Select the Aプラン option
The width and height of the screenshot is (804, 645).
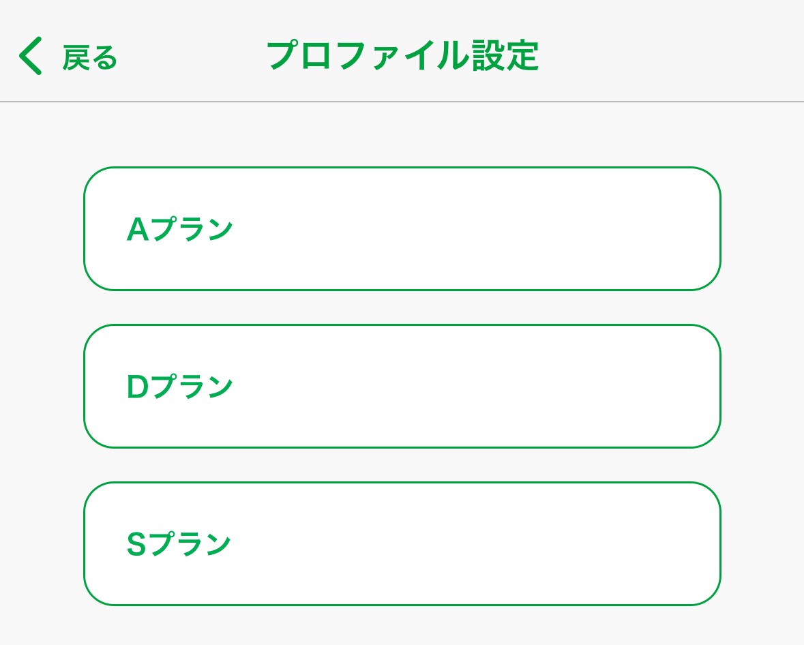[x=402, y=229]
